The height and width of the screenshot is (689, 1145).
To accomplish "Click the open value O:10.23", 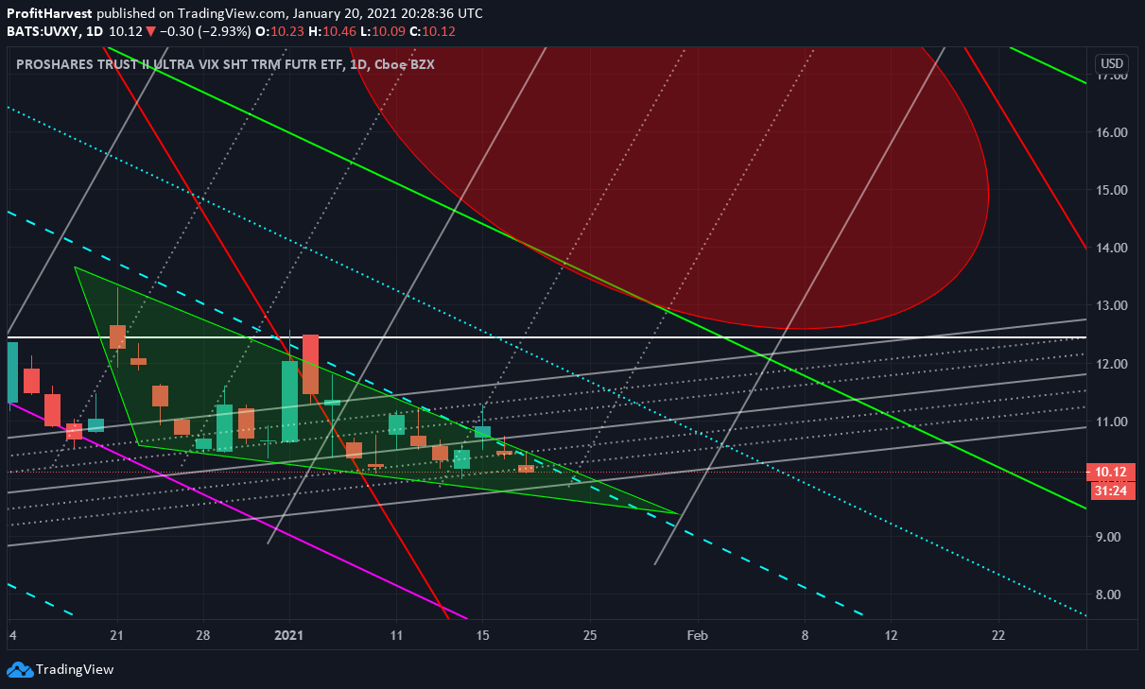I will tap(280, 31).
